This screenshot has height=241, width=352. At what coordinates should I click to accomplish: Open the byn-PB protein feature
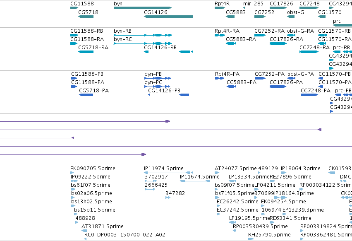point(158,78)
